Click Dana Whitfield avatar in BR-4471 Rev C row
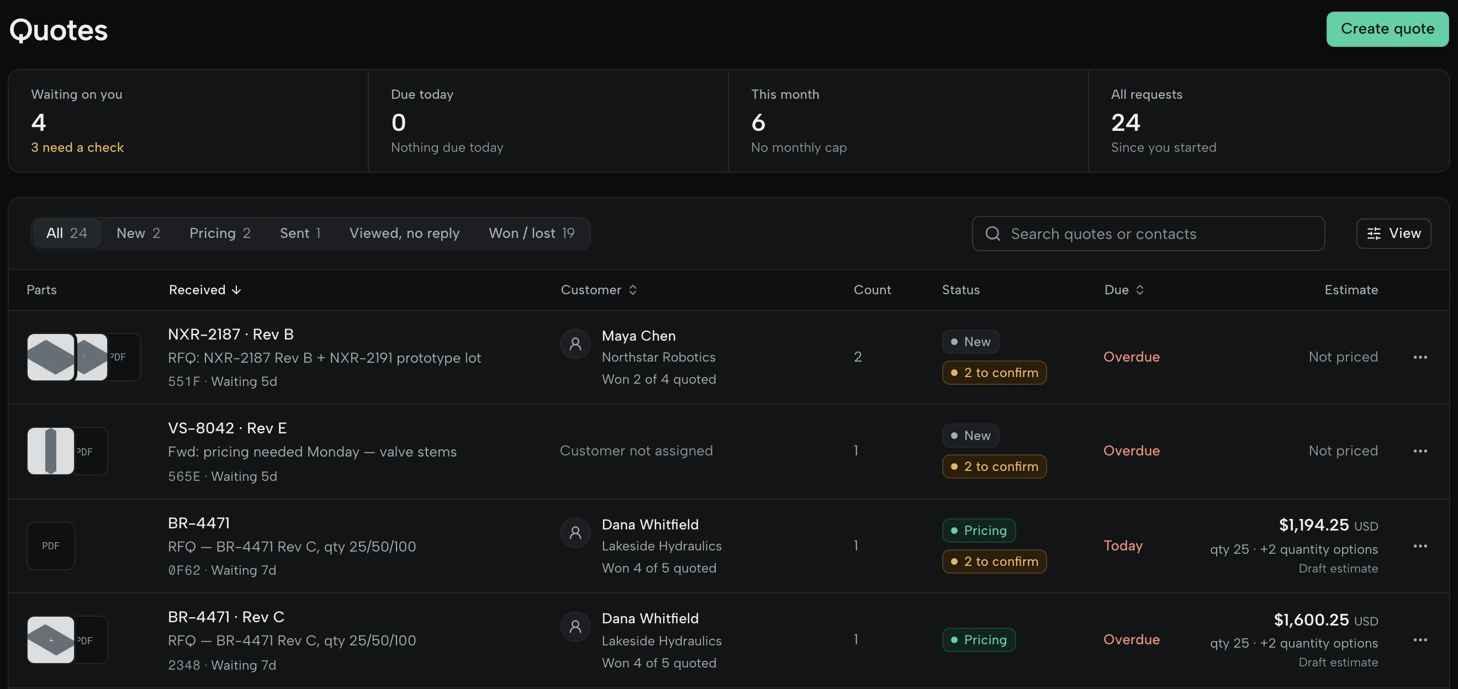Viewport: 1458px width, 689px height. 575,626
